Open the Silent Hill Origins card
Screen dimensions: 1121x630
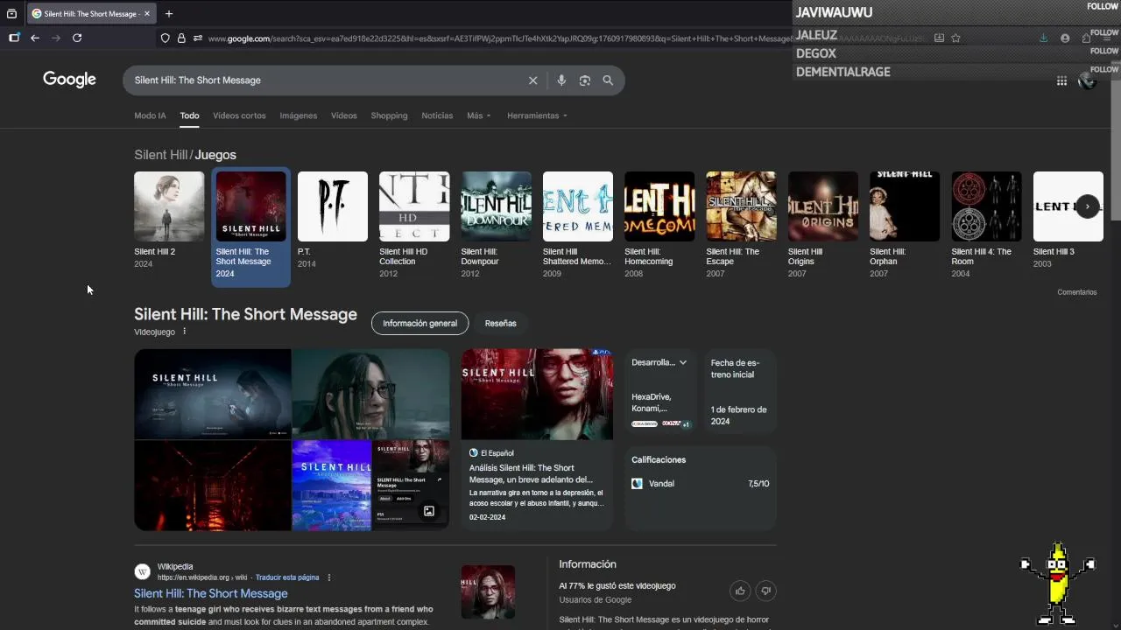822,224
